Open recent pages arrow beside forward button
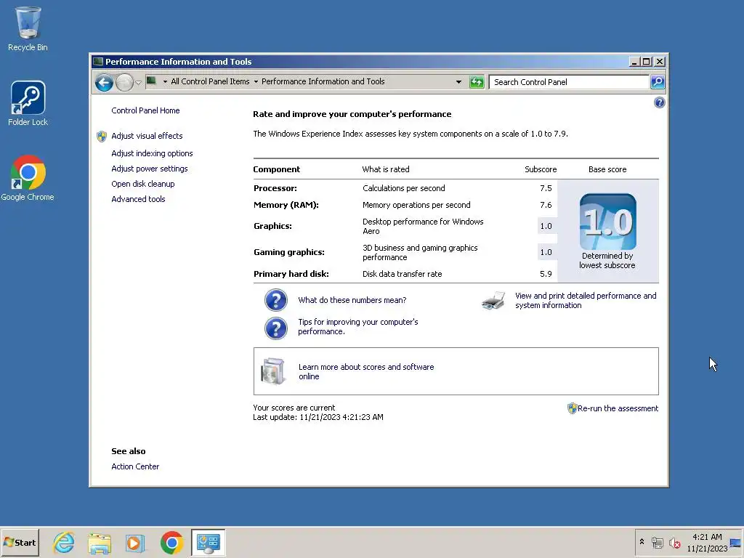This screenshot has height=558, width=744. point(138,83)
